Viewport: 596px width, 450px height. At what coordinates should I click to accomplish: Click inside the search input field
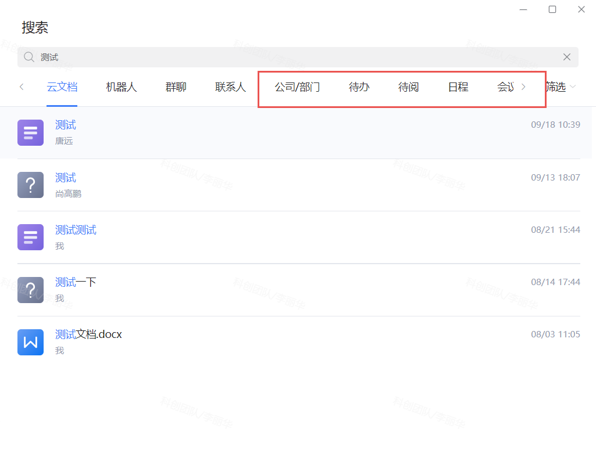pos(291,57)
